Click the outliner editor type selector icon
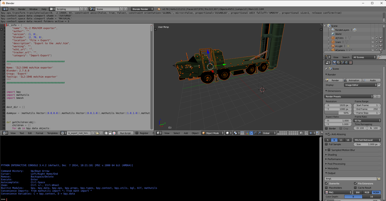 point(328,57)
